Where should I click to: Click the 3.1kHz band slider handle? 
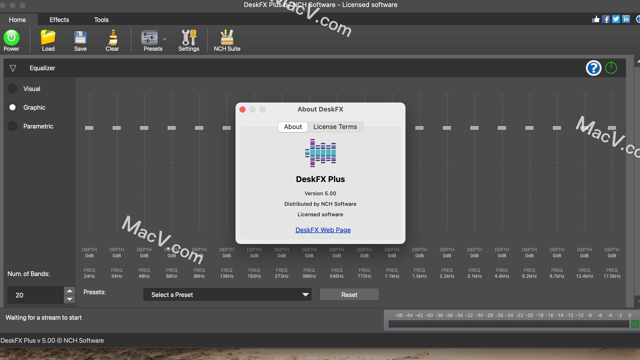point(474,128)
